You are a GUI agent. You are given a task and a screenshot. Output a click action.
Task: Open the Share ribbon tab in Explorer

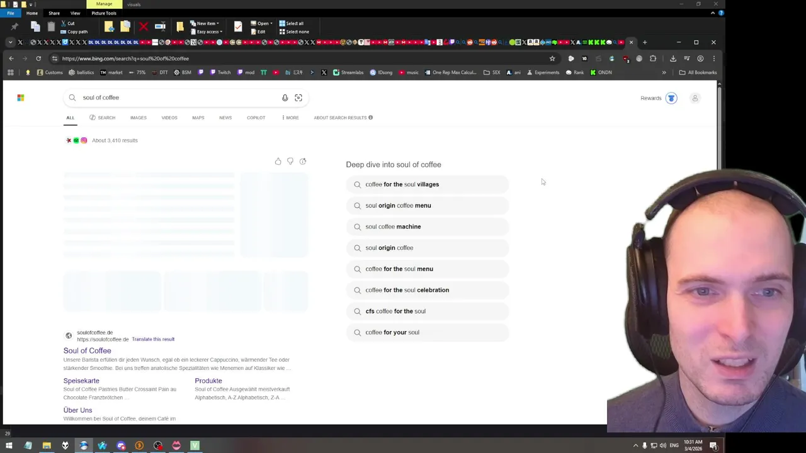point(54,13)
